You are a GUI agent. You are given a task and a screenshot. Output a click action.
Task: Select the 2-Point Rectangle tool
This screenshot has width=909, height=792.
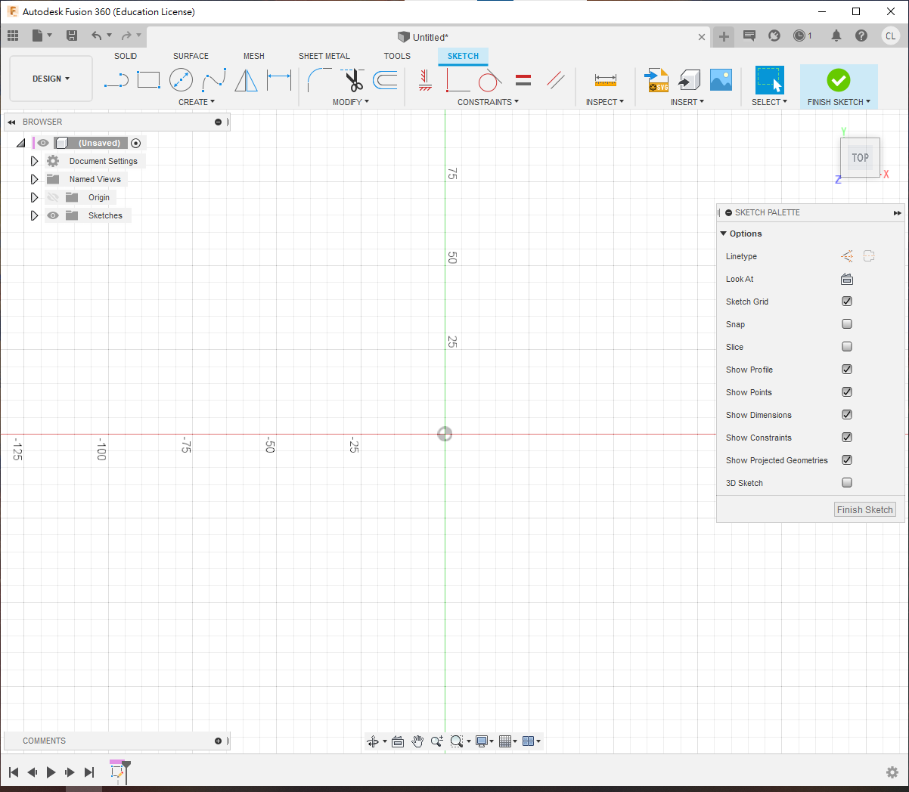(148, 80)
